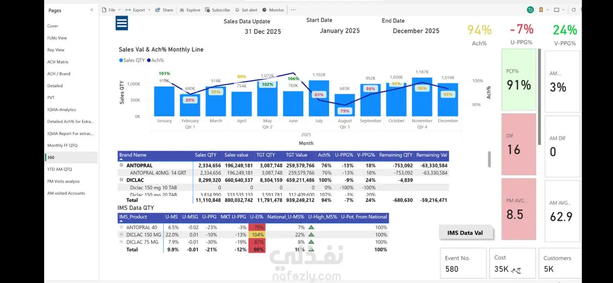Click the AM AVG 62.9 card

coord(562,211)
